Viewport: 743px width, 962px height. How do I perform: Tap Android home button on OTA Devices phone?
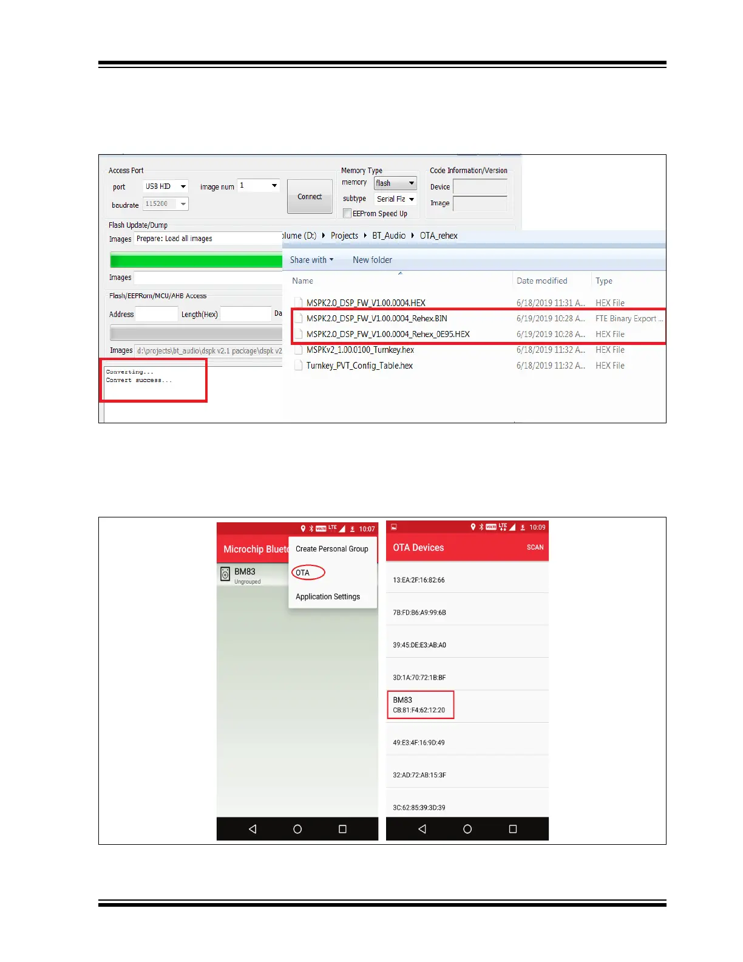tap(467, 829)
